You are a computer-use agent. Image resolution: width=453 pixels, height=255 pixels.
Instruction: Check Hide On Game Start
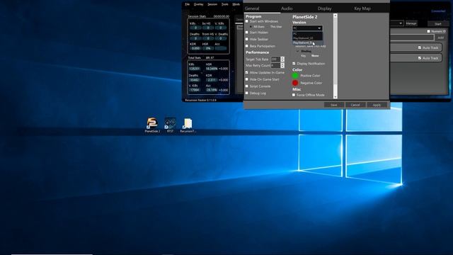tap(247, 79)
